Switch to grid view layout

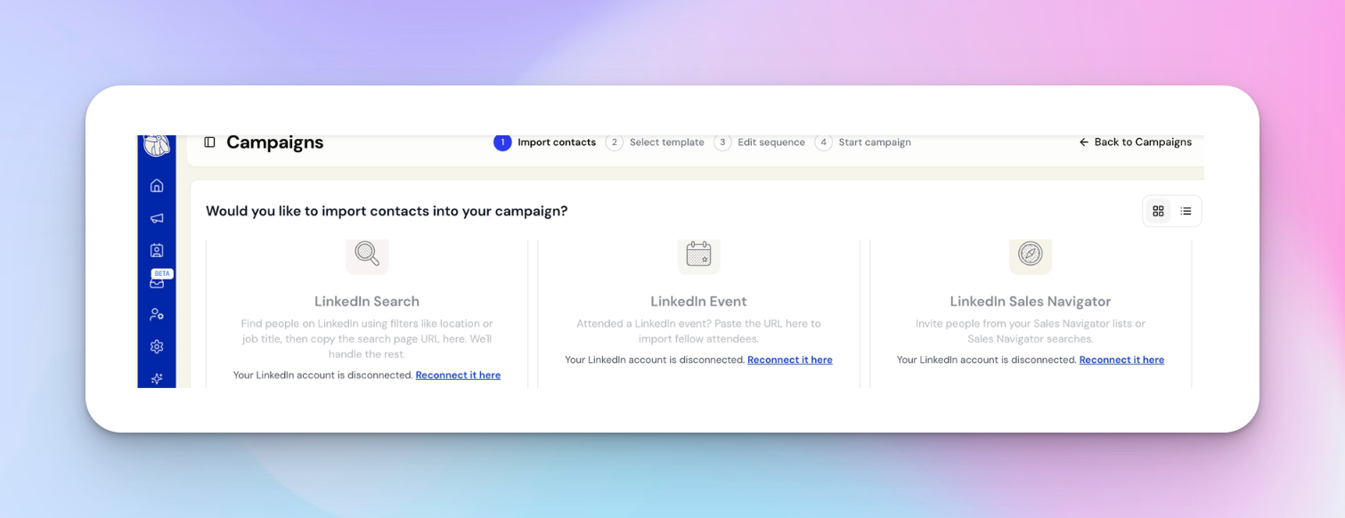coord(1158,211)
